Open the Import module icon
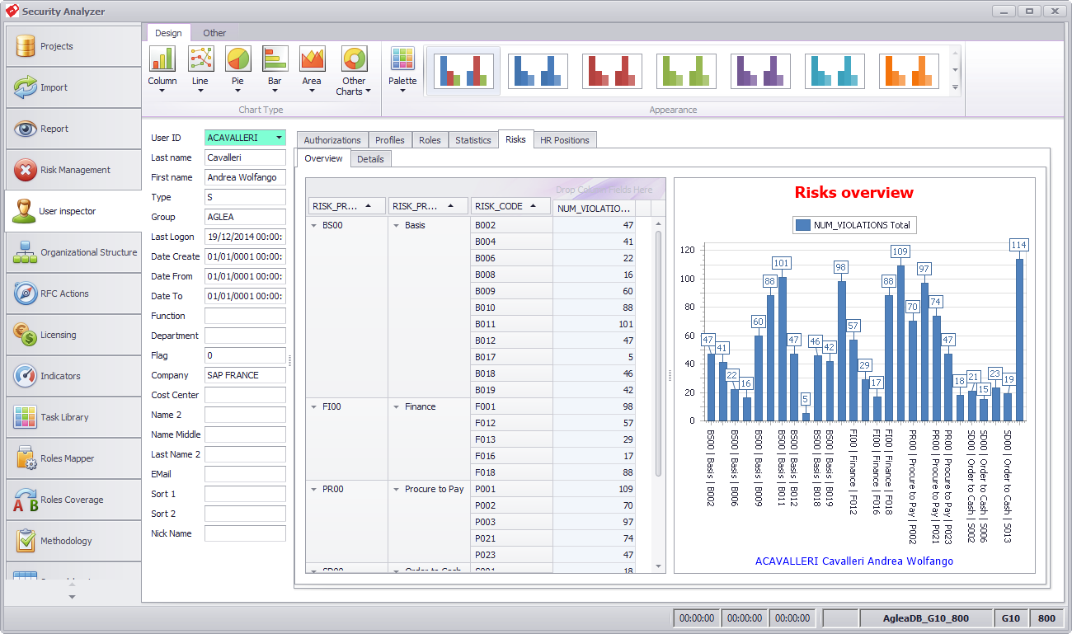 (26, 87)
